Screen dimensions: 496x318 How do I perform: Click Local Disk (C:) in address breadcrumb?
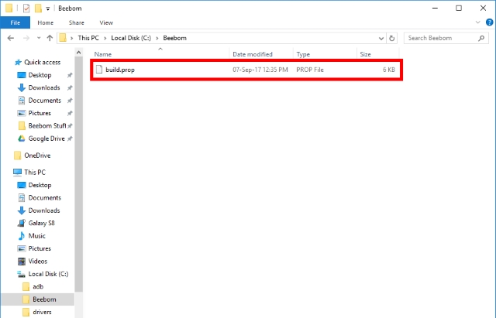point(129,38)
